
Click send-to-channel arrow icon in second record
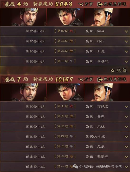pos(100,80)
